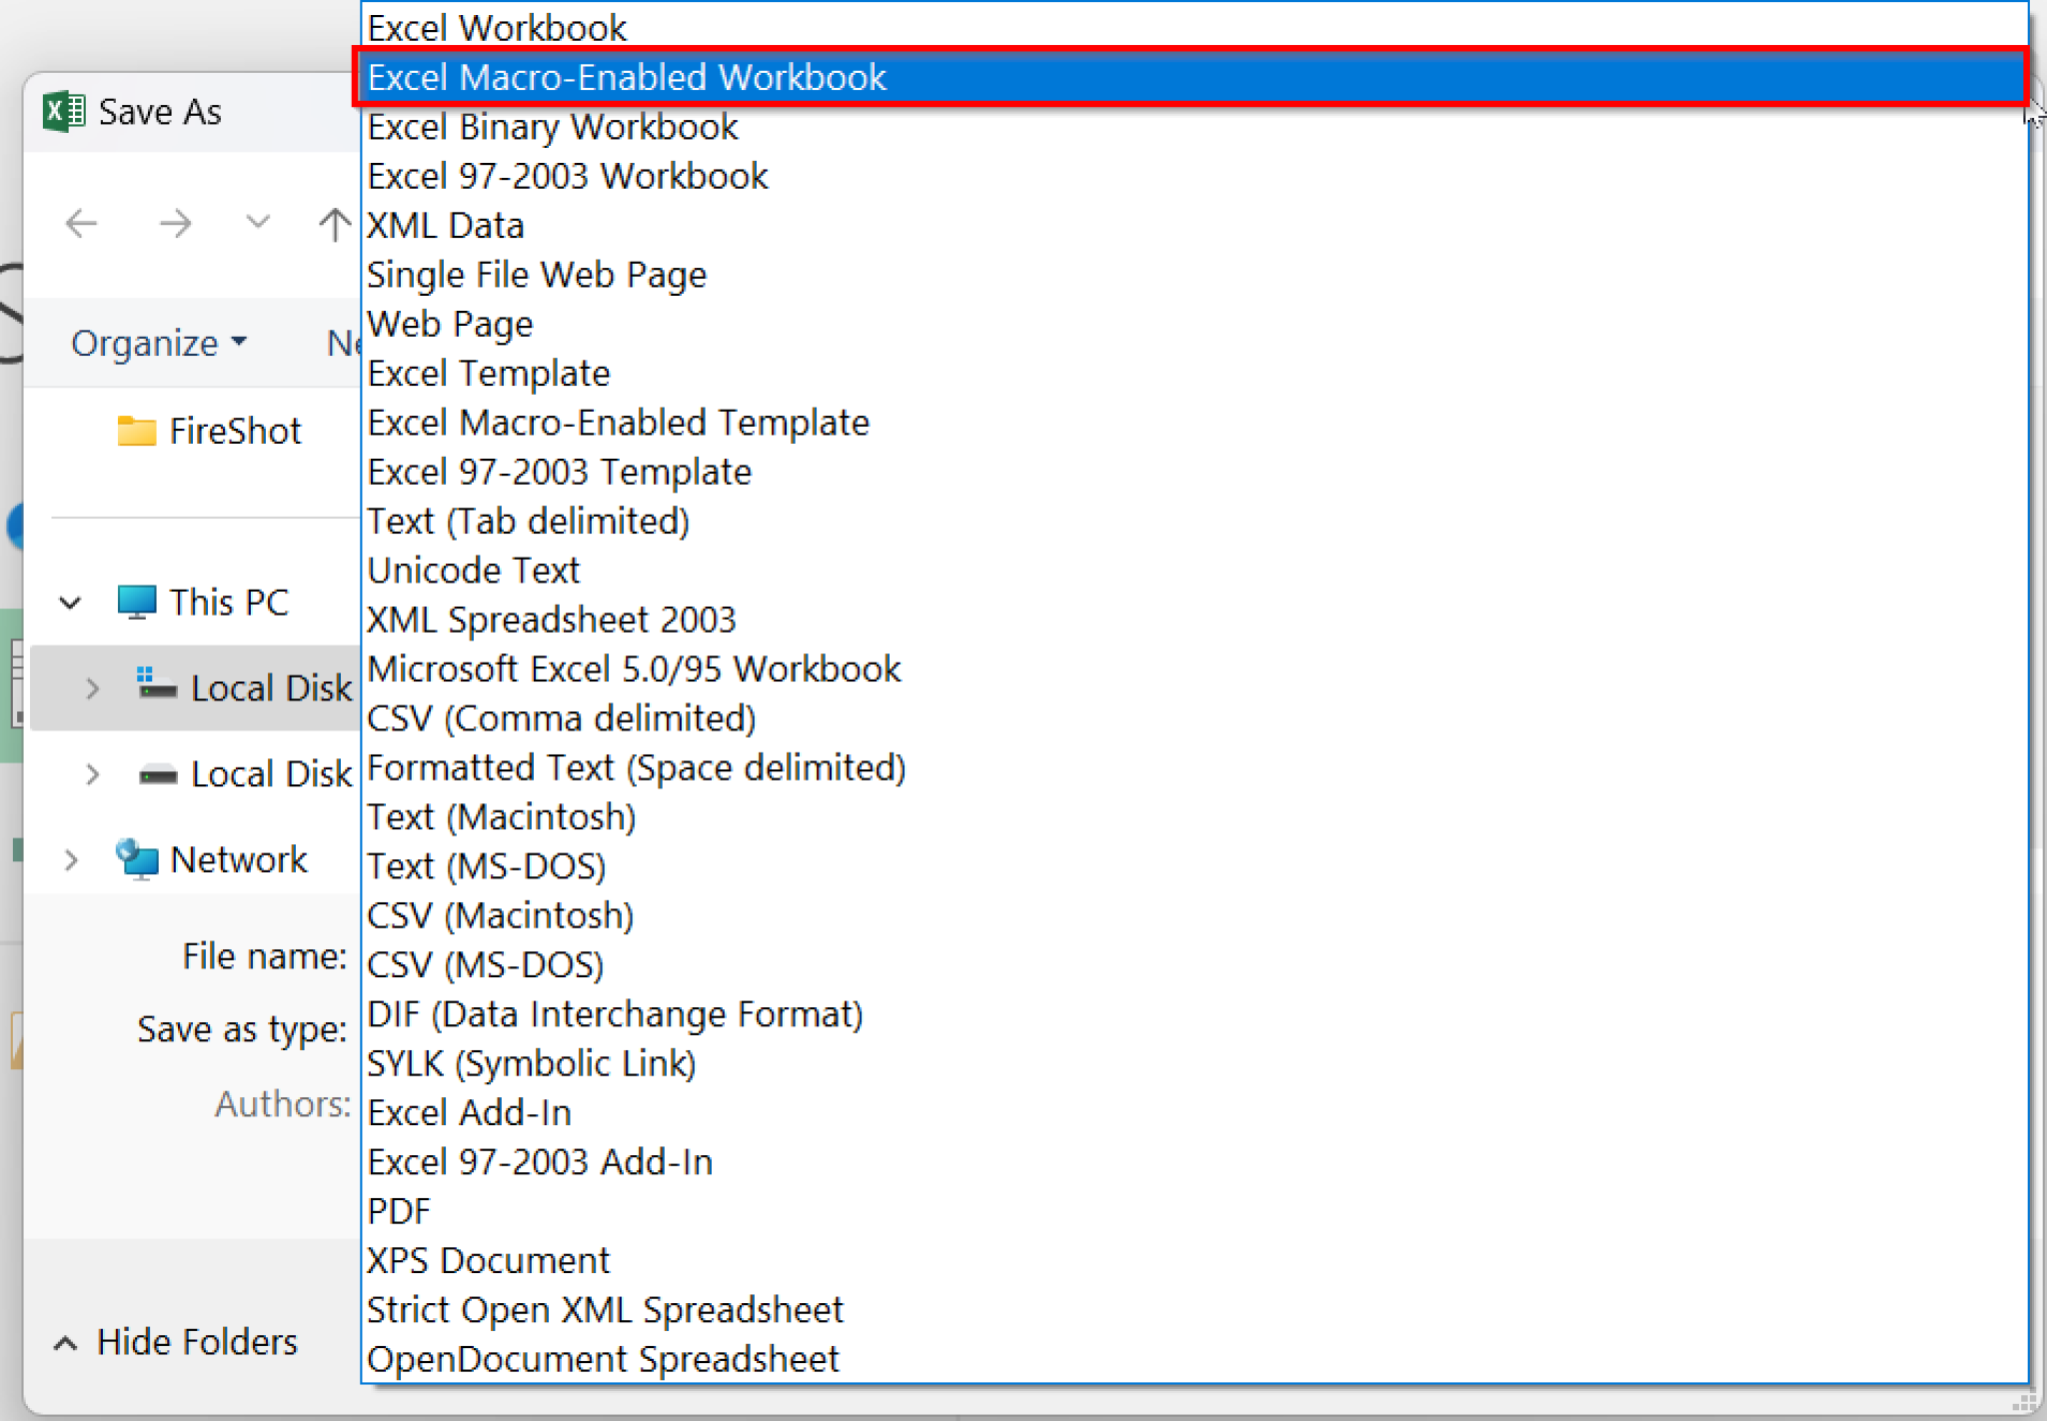Expand the first Local Disk node
The image size is (2047, 1421).
(x=92, y=688)
